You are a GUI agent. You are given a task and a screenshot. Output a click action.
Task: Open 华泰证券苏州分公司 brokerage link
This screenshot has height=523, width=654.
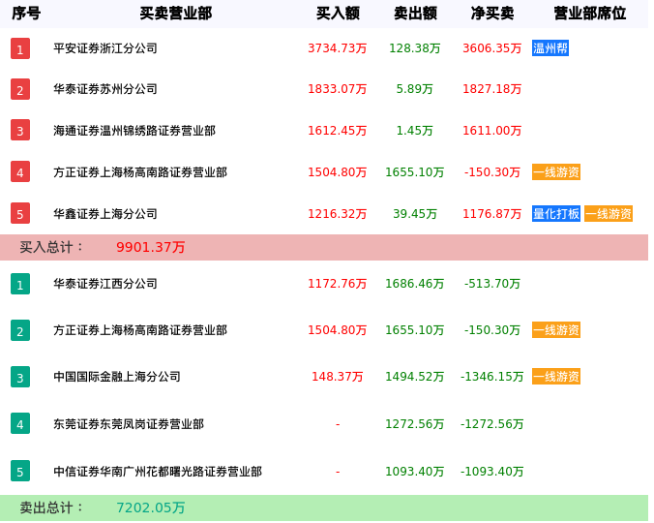pyautogui.click(x=105, y=89)
